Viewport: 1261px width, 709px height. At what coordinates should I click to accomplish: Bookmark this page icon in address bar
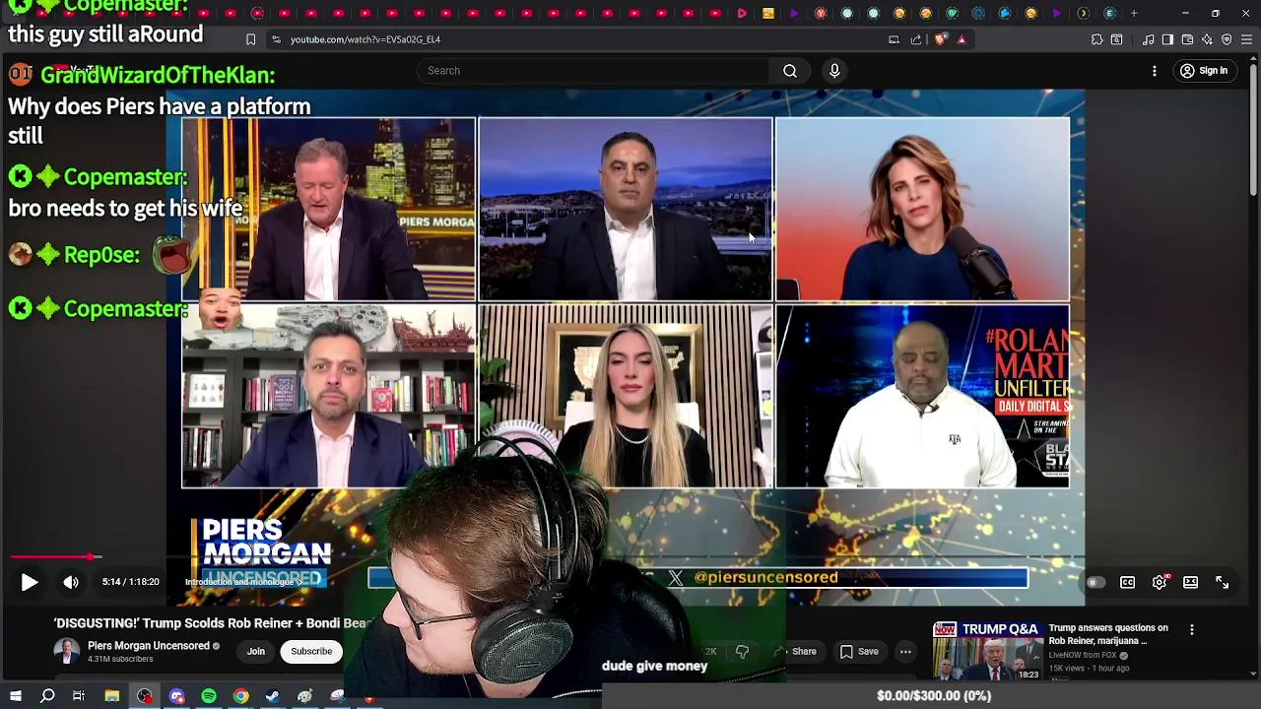[x=250, y=39]
